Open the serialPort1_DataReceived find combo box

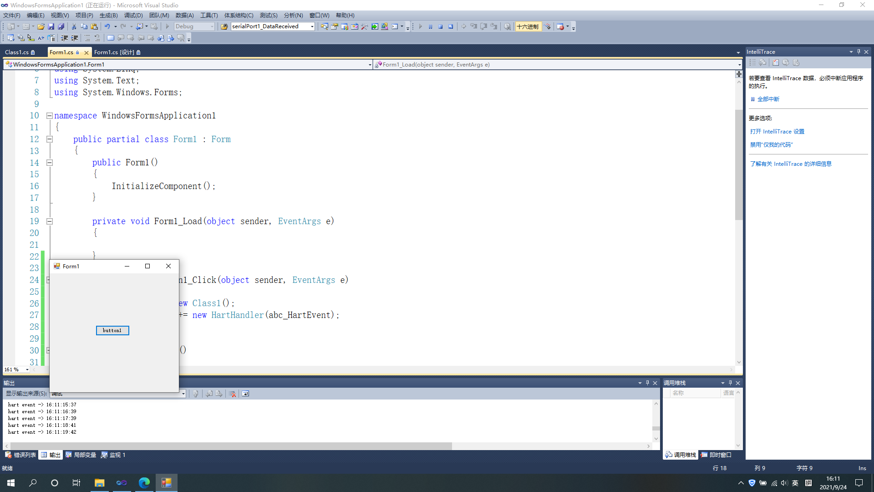[x=312, y=27]
